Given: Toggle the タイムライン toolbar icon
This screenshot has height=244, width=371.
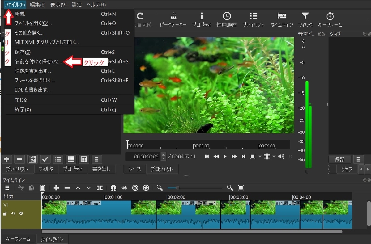Looking at the screenshot, I should click(282, 20).
